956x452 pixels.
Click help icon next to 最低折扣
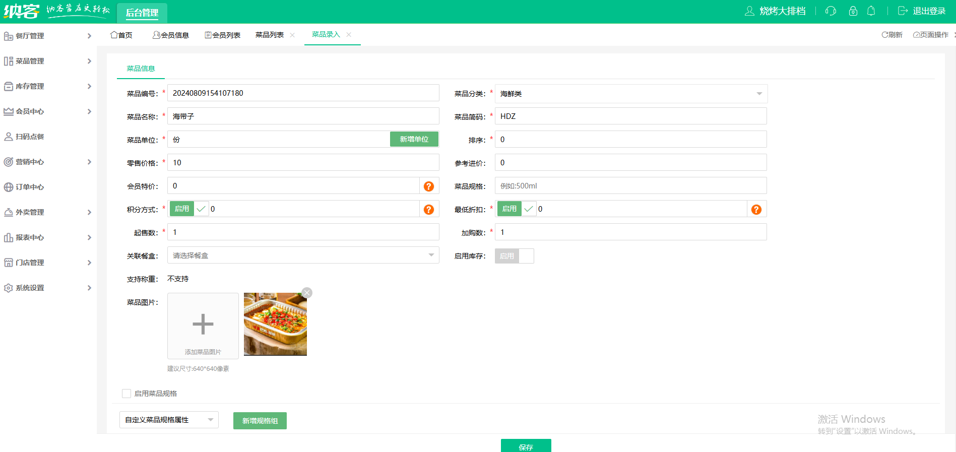pyautogui.click(x=756, y=210)
